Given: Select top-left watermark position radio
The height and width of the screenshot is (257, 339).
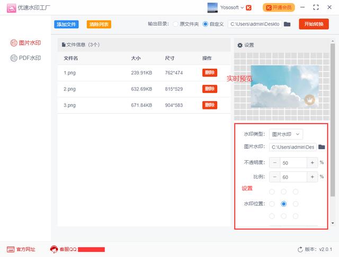Looking at the screenshot, I should [x=272, y=191].
